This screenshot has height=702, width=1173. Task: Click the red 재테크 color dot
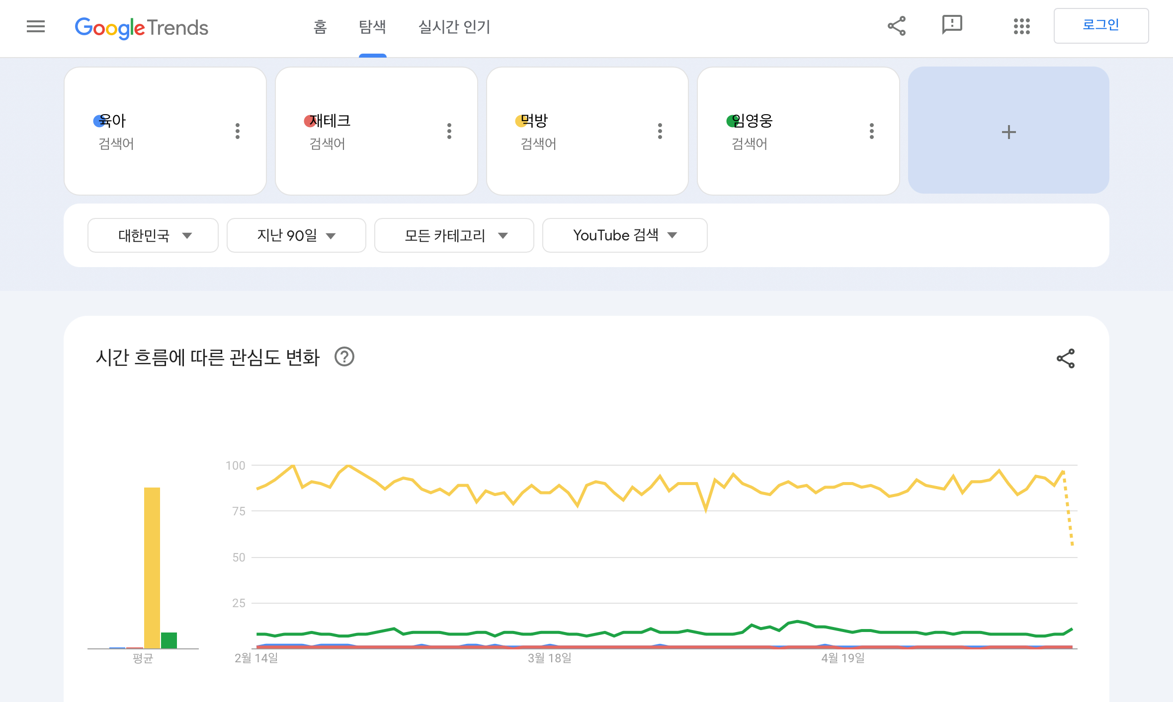(310, 121)
